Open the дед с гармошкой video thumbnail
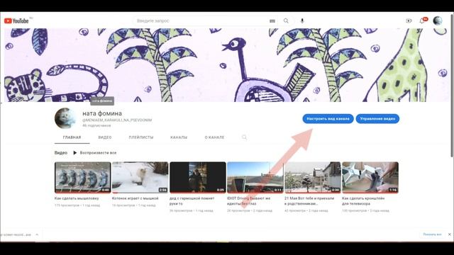Image resolution: width=454 pixels, height=255 pixels. [x=198, y=178]
